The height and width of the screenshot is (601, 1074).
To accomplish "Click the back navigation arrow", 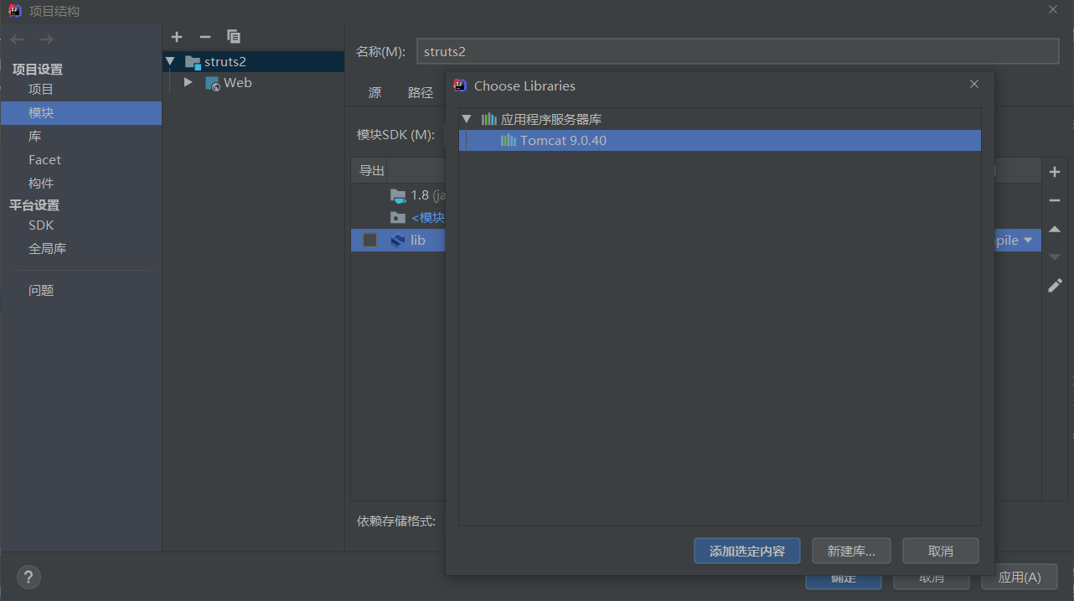I will pos(18,39).
